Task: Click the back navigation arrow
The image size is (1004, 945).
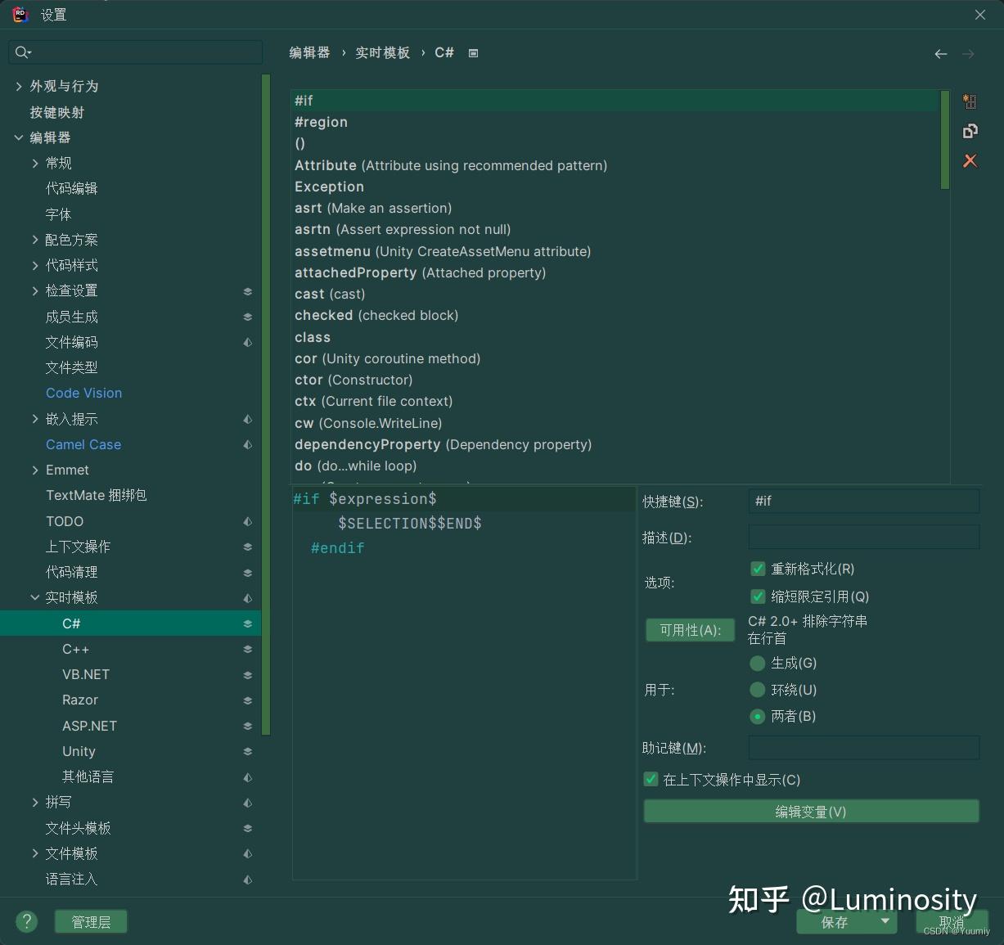Action: pyautogui.click(x=941, y=54)
